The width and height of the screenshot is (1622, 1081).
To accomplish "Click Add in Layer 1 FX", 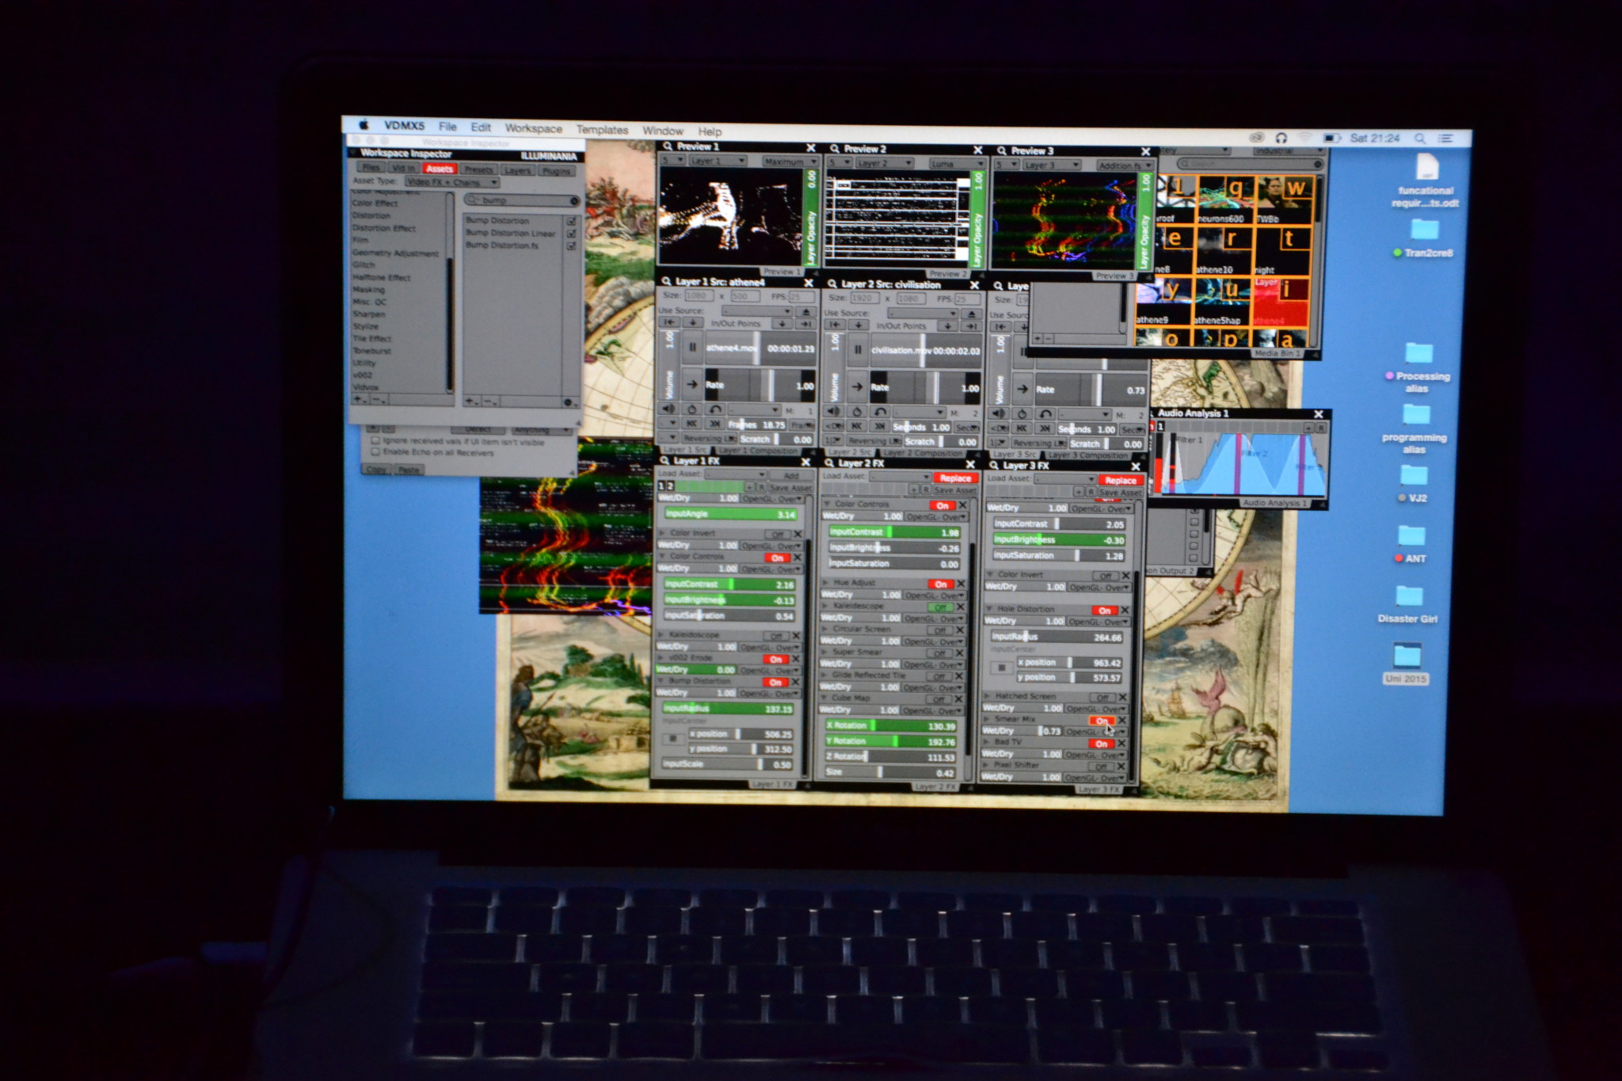I will [790, 476].
